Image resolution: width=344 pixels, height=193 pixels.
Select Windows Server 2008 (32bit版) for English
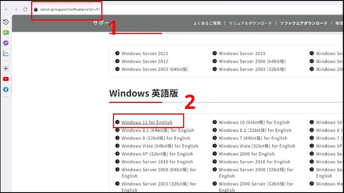pyautogui.click(x=256, y=173)
